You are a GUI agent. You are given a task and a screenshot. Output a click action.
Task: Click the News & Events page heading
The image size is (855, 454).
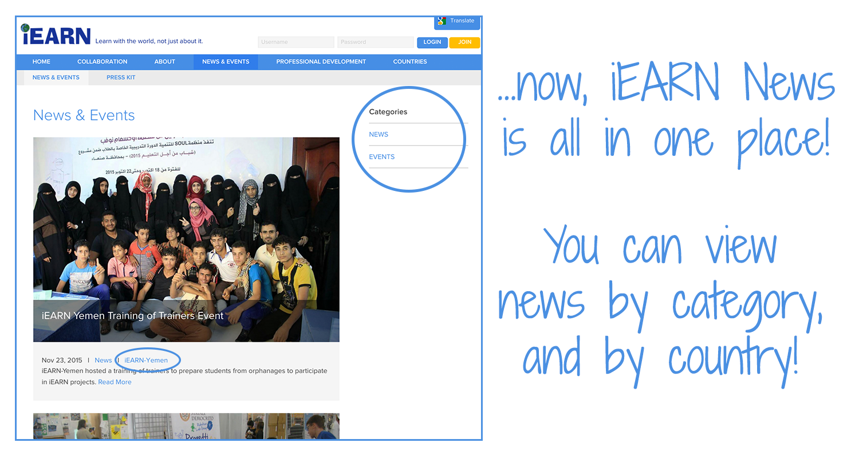tap(84, 115)
